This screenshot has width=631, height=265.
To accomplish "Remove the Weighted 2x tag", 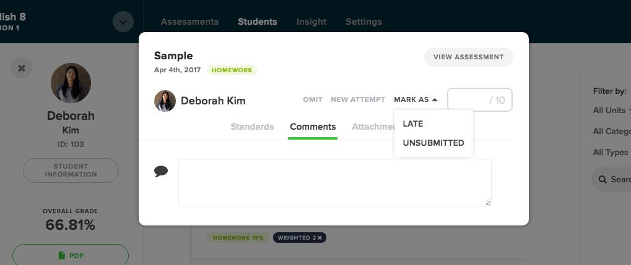I will [320, 238].
